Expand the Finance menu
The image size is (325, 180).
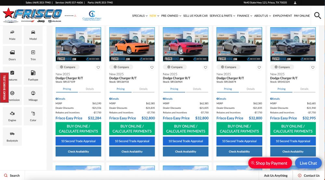(x=245, y=16)
